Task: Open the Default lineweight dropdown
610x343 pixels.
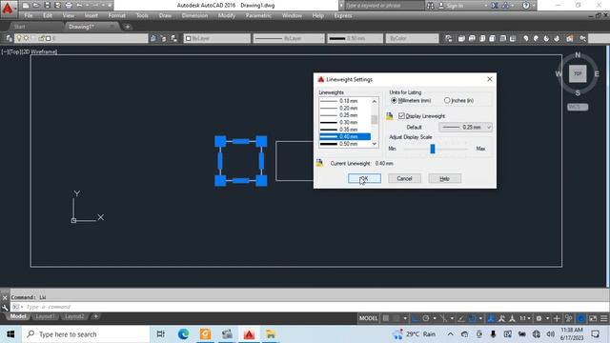Action: (465, 127)
